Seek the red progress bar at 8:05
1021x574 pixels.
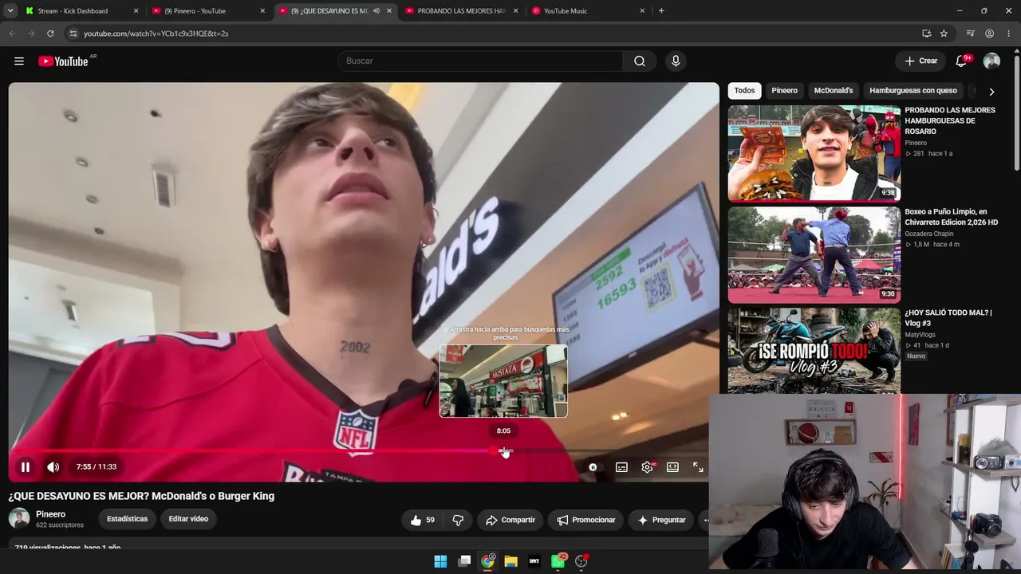coord(503,451)
